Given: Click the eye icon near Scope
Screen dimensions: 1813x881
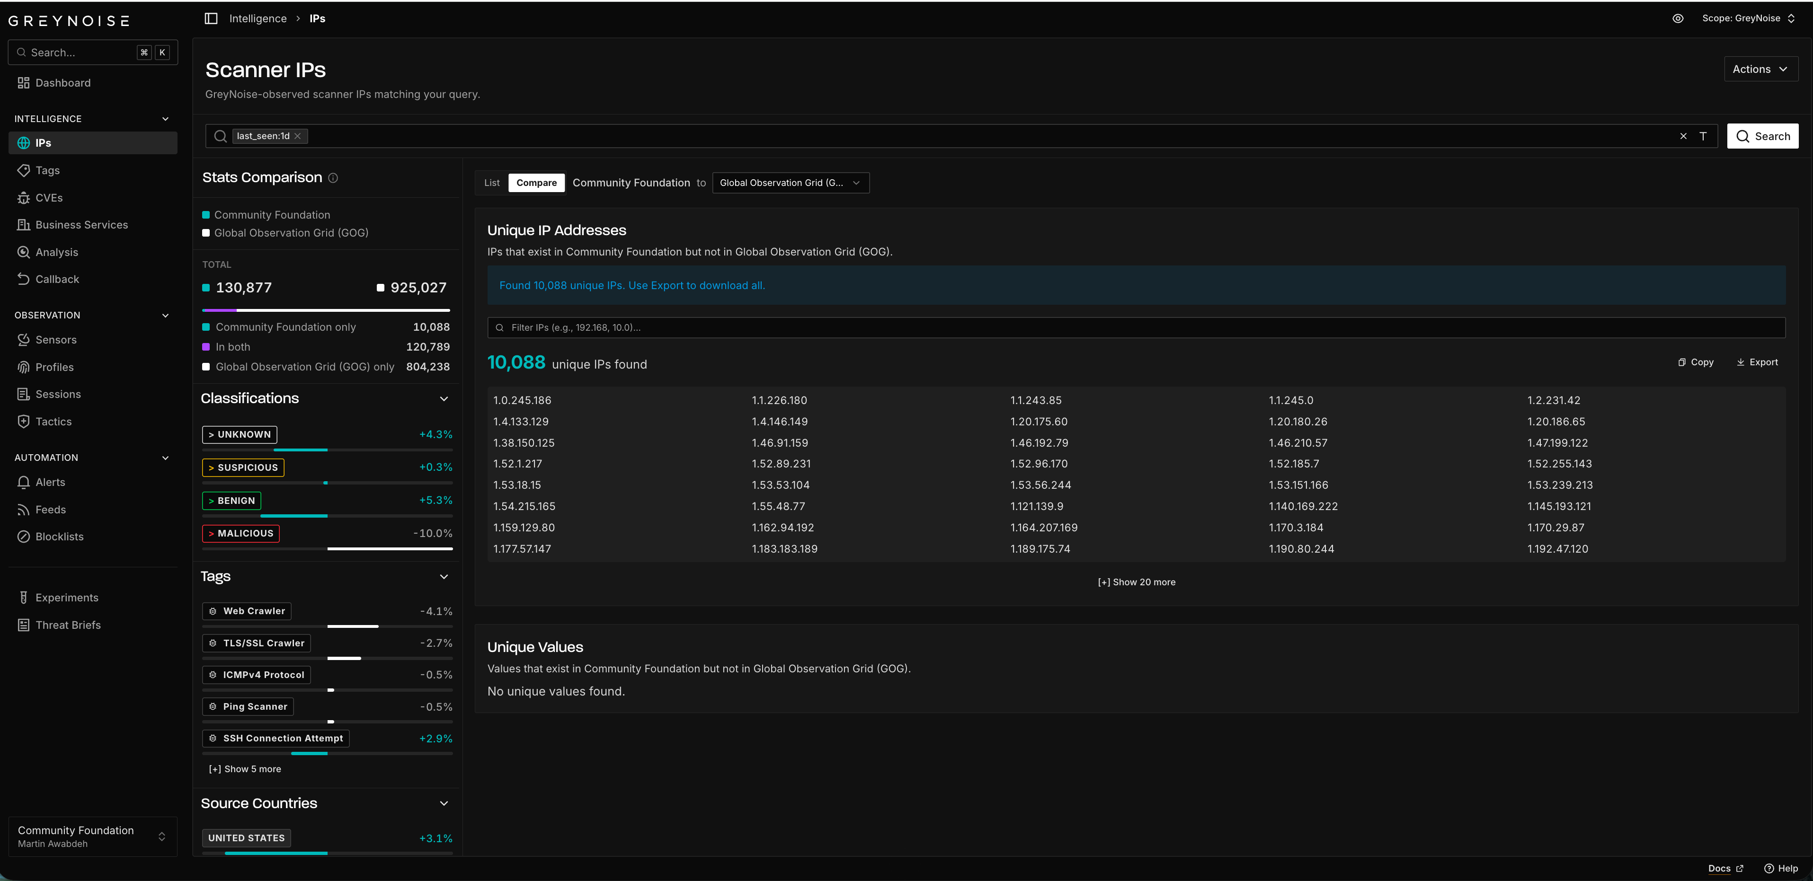Looking at the screenshot, I should (1678, 18).
